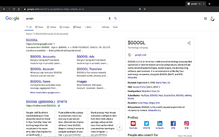Viewport: 219px width, 137px height.
Task: Open the Images sitelink
Action: [82, 82]
